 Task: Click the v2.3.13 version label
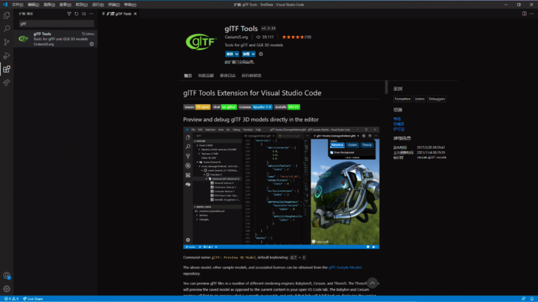point(269,28)
